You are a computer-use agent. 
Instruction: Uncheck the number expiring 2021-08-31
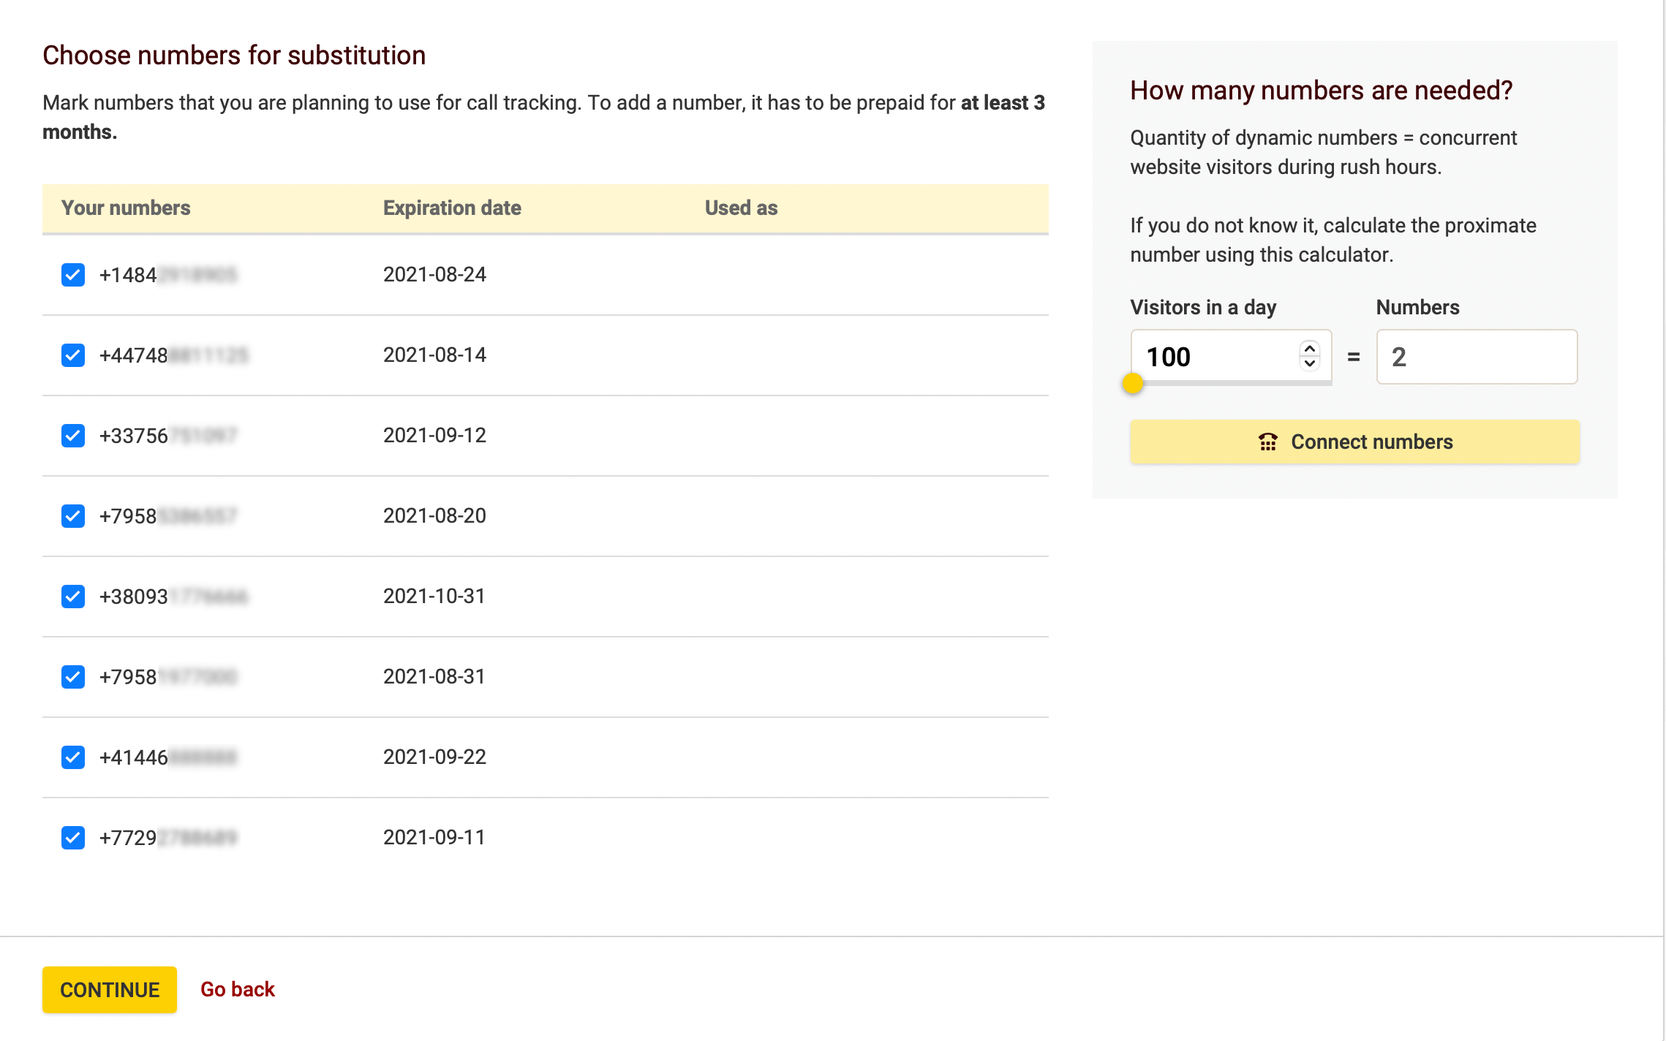73,677
